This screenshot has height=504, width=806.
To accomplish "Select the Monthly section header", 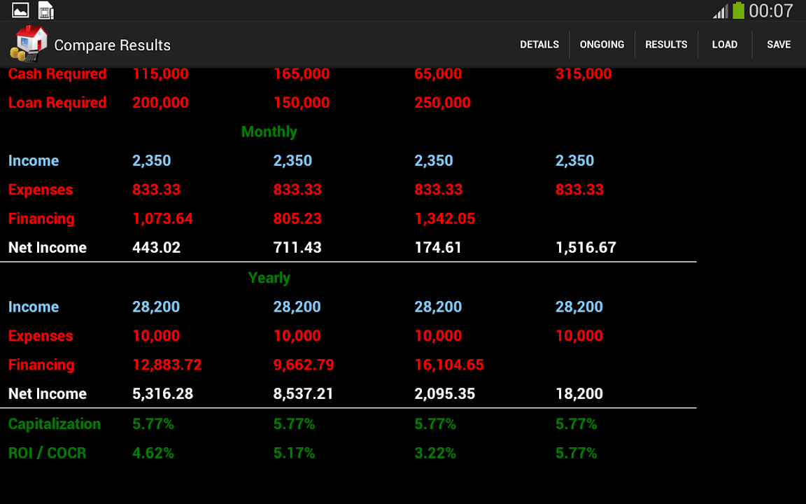I will (269, 132).
